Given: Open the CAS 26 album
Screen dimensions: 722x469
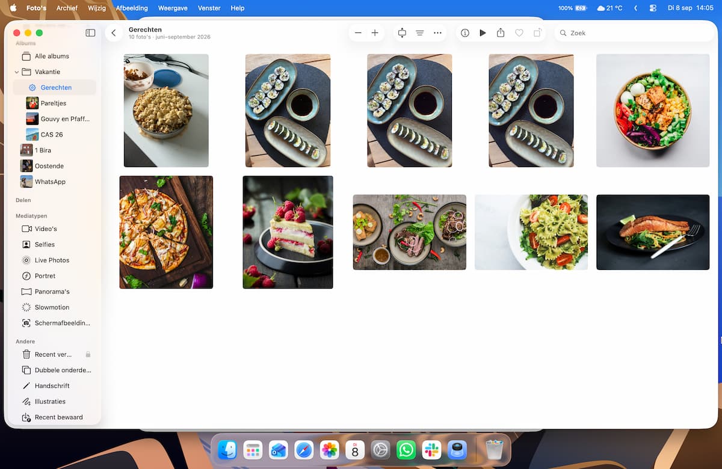Looking at the screenshot, I should 54,134.
